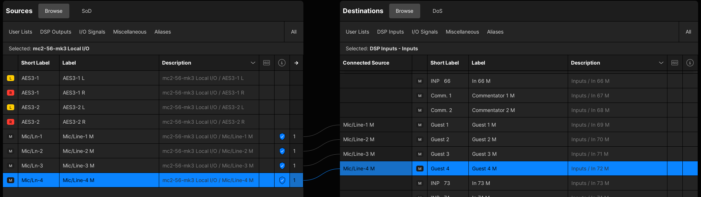Switch to the SoD tab in Sources
Image resolution: width=701 pixels, height=197 pixels.
coord(87,11)
